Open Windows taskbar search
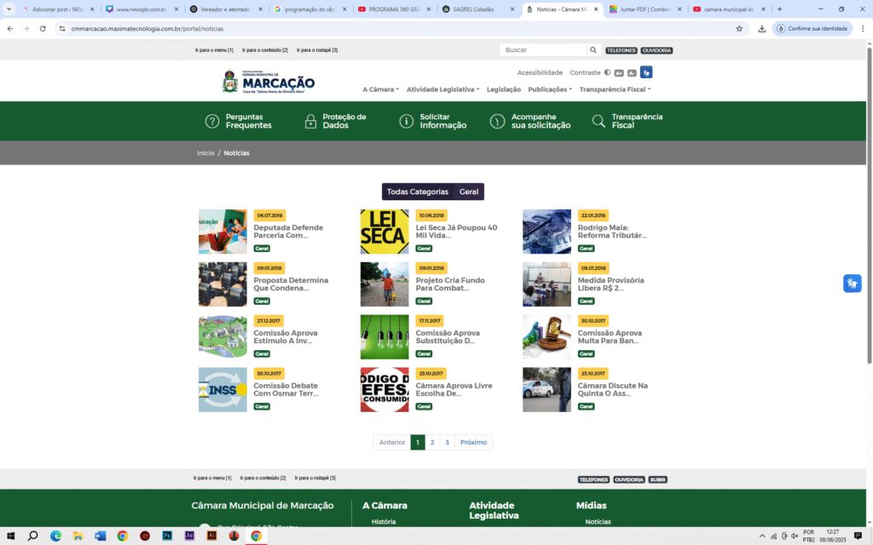 [x=33, y=536]
